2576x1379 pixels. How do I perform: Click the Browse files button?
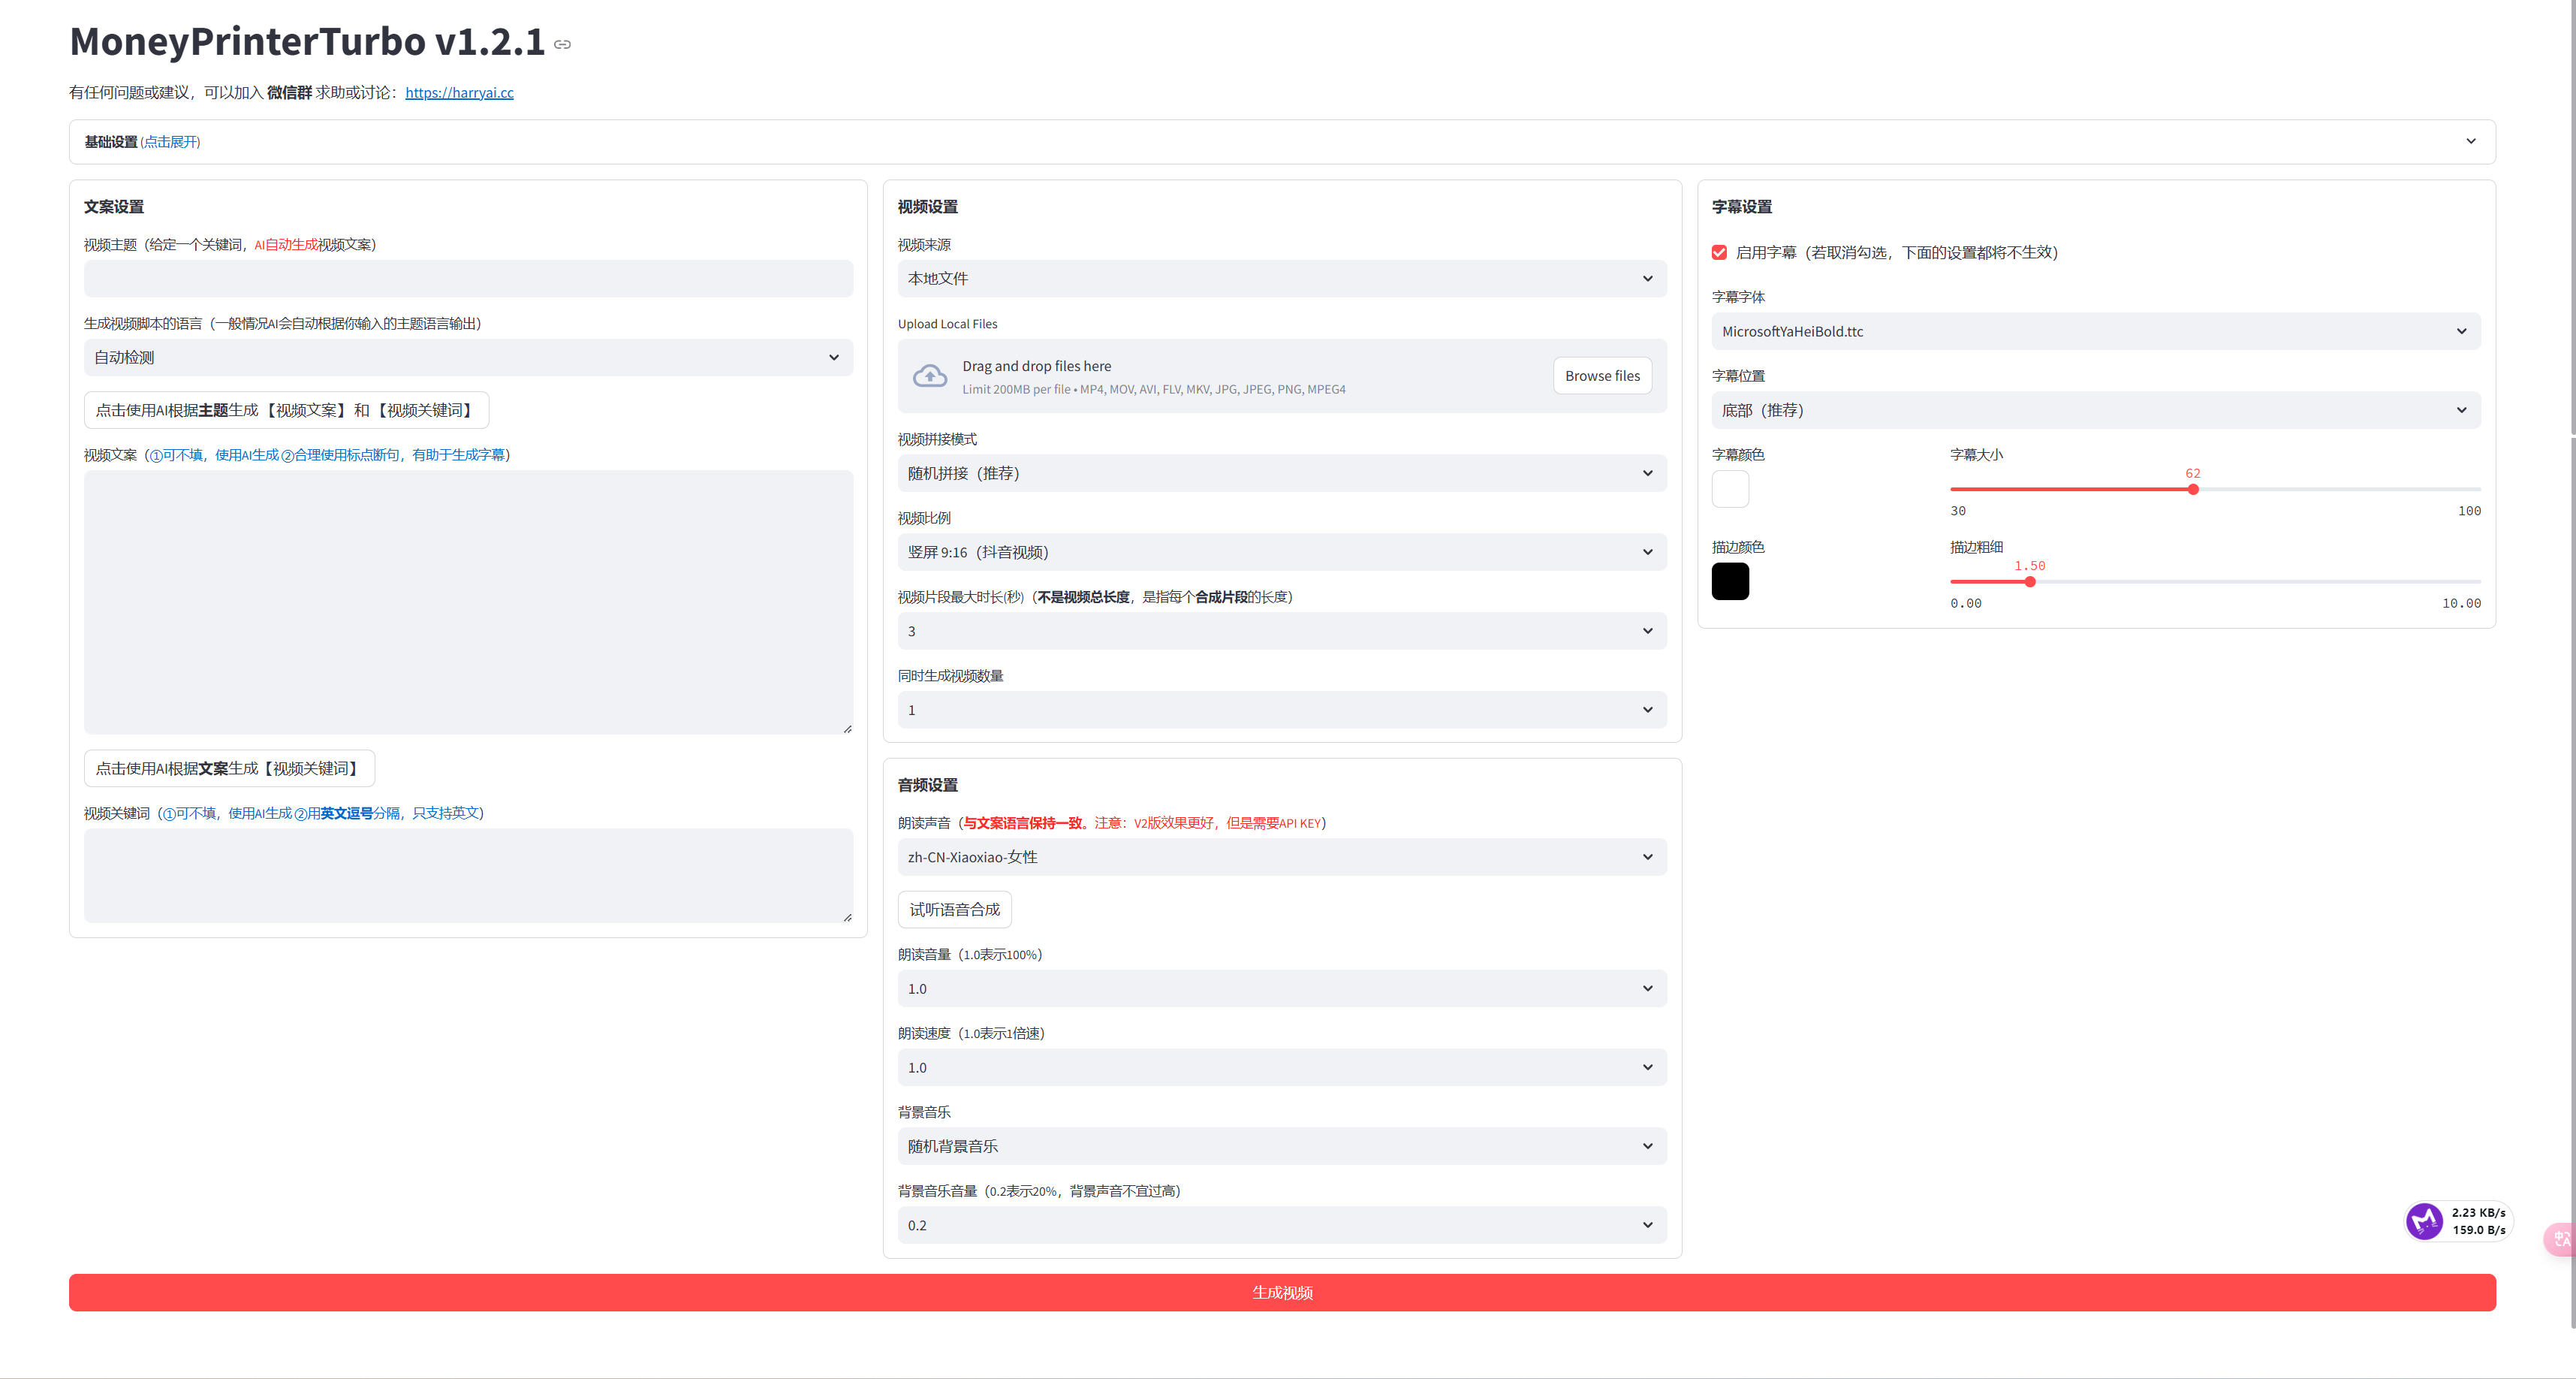click(1602, 376)
